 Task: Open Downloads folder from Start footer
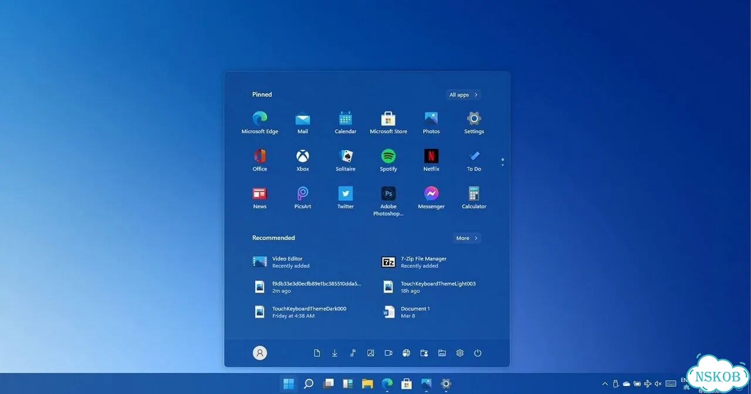click(x=334, y=353)
